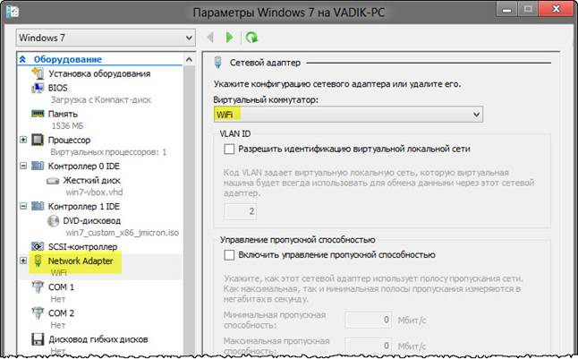Click the BIOS icon

(x=38, y=88)
